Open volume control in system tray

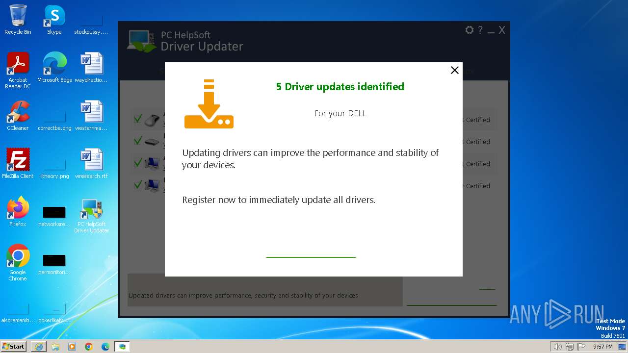pos(557,347)
